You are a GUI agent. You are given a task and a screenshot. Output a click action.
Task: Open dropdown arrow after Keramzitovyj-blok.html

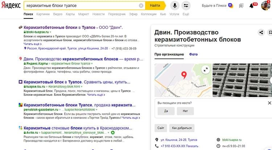point(82,86)
